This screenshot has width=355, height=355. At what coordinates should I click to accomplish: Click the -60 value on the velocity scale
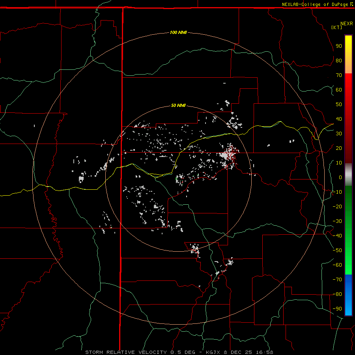point(337,265)
